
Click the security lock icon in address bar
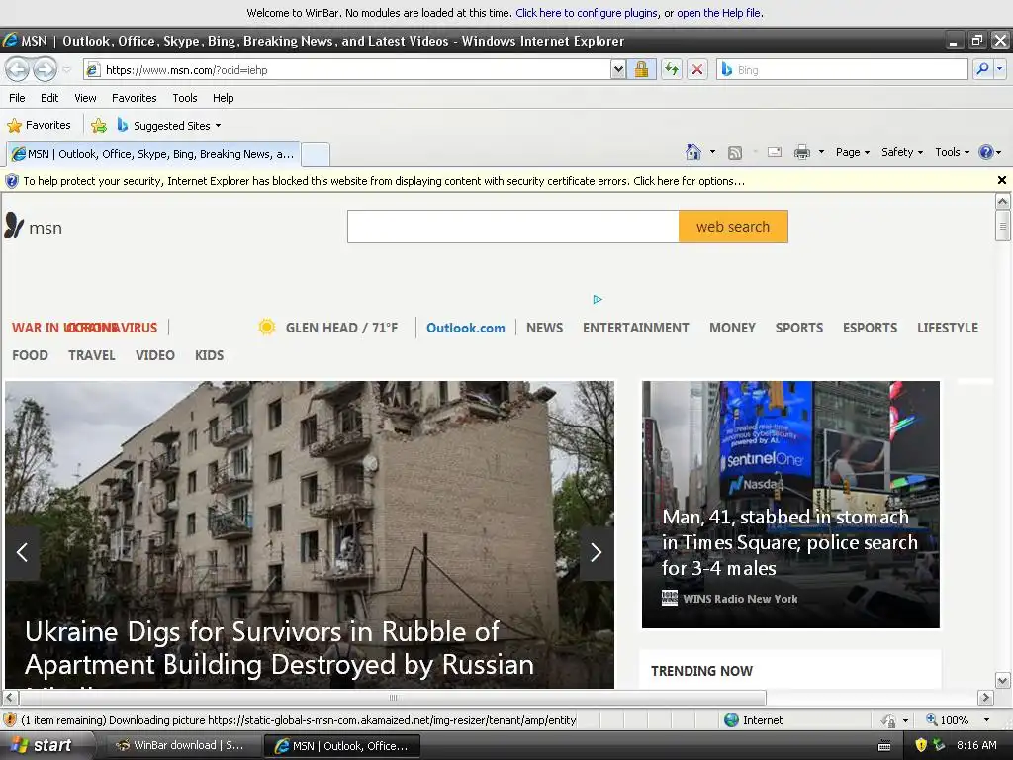641,69
